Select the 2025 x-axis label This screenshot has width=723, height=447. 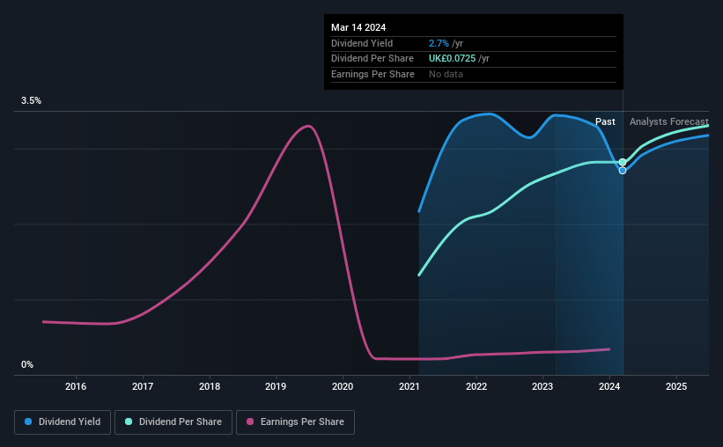pos(676,386)
